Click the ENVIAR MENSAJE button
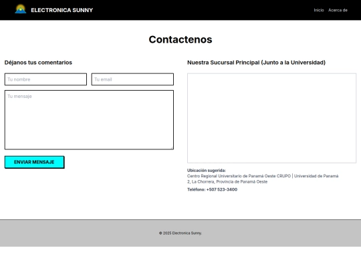The image size is (361, 270). [34, 162]
